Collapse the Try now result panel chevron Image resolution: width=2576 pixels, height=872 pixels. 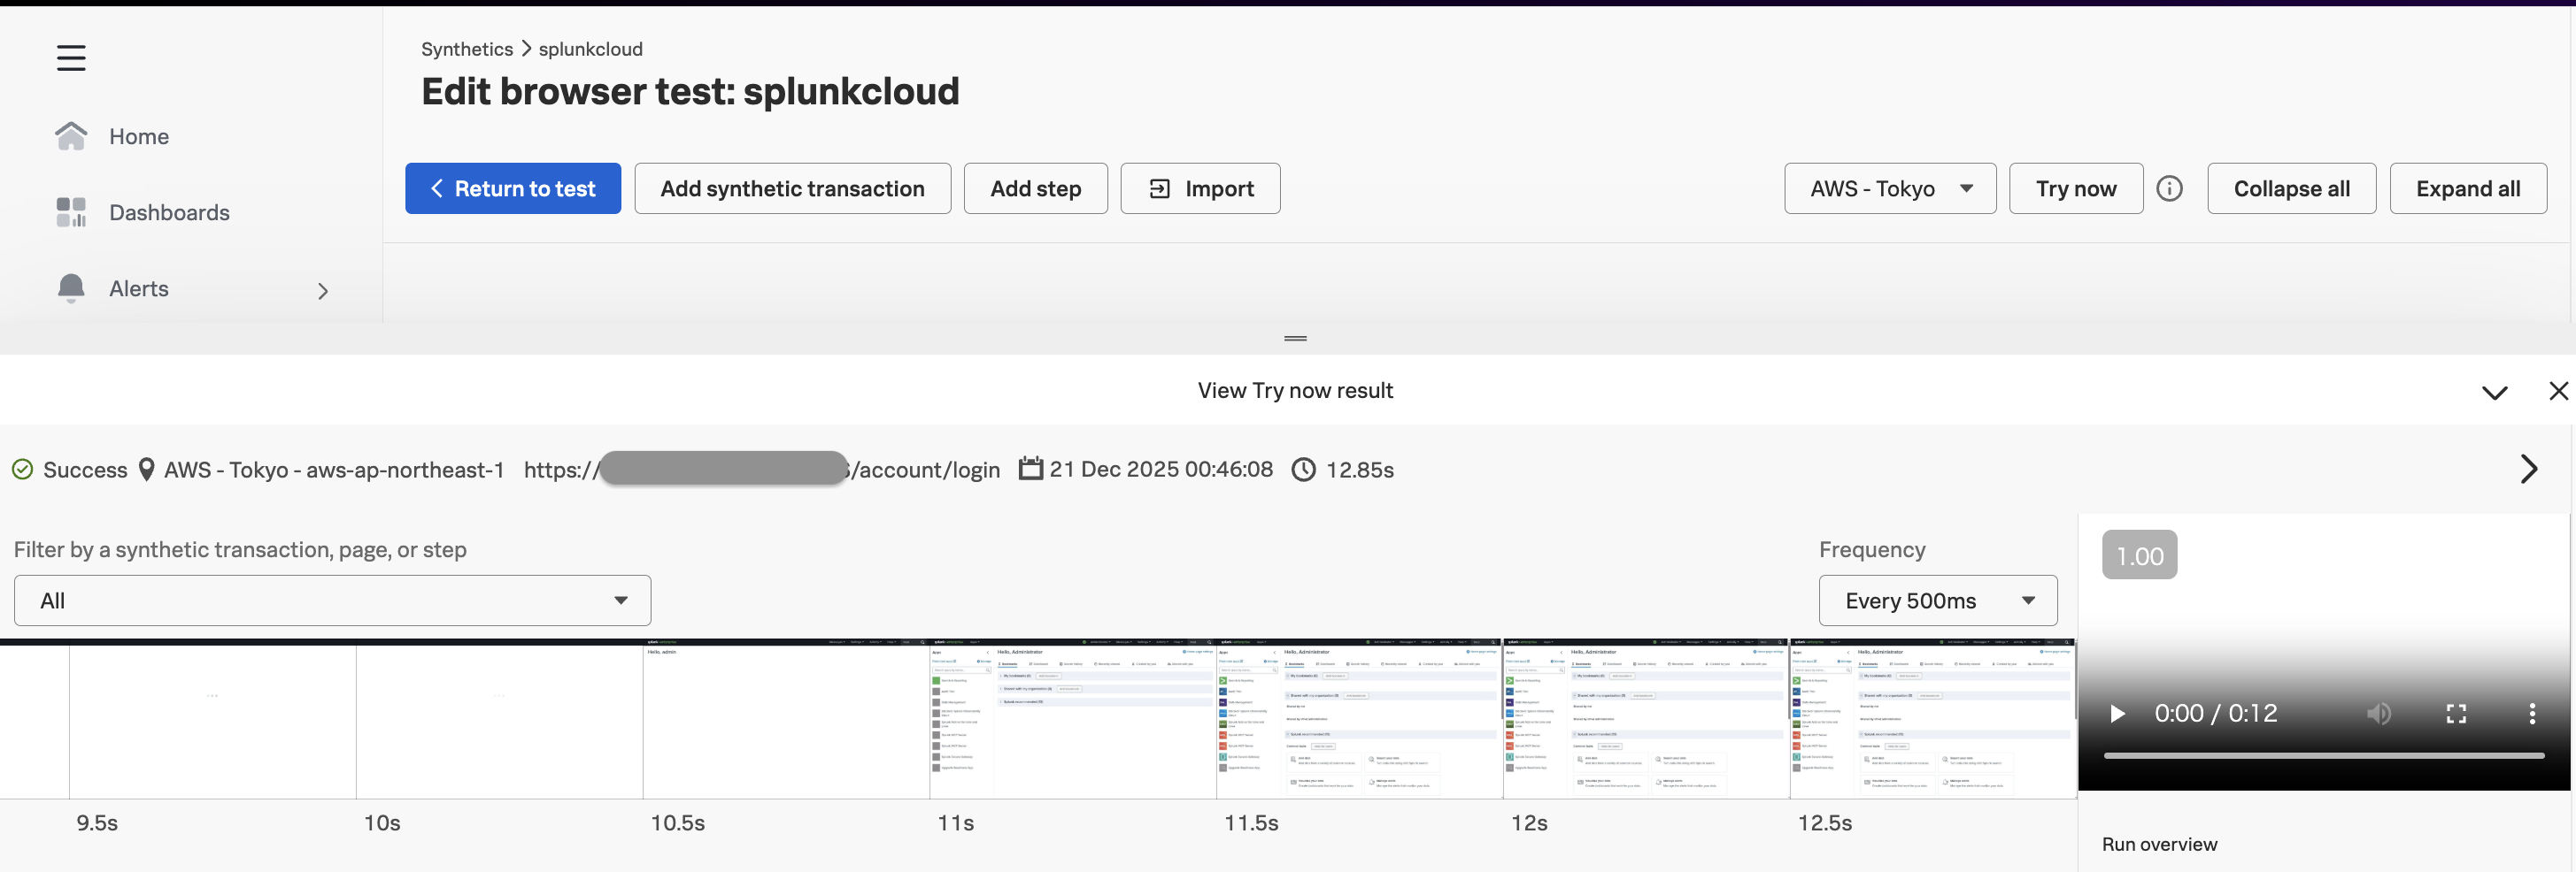click(2494, 393)
